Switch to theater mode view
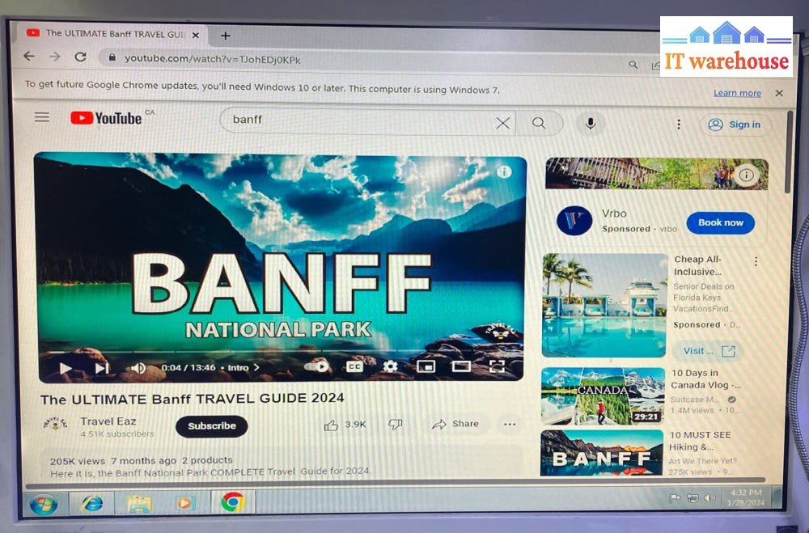Viewport: 809px width, 533px height. 461,366
